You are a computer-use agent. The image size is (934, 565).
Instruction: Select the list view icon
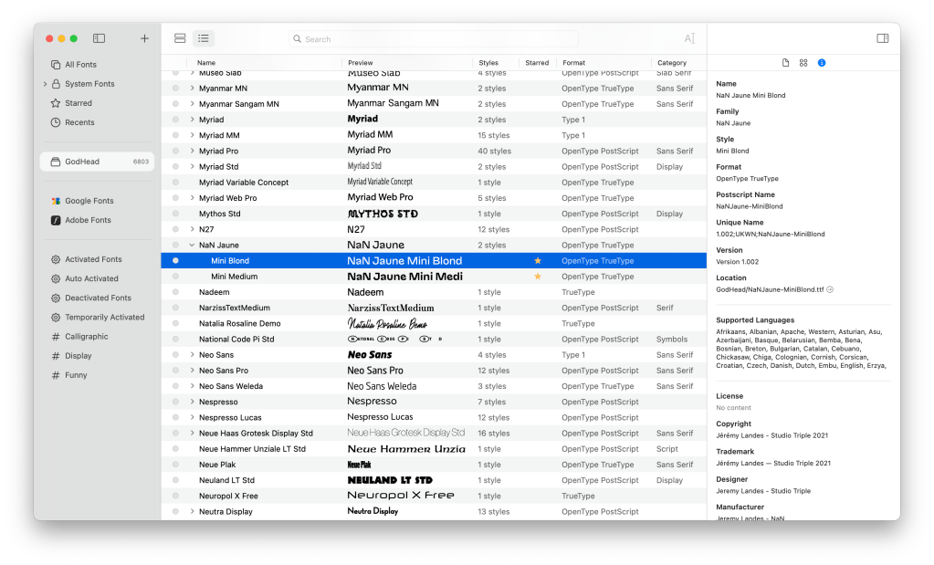click(203, 38)
